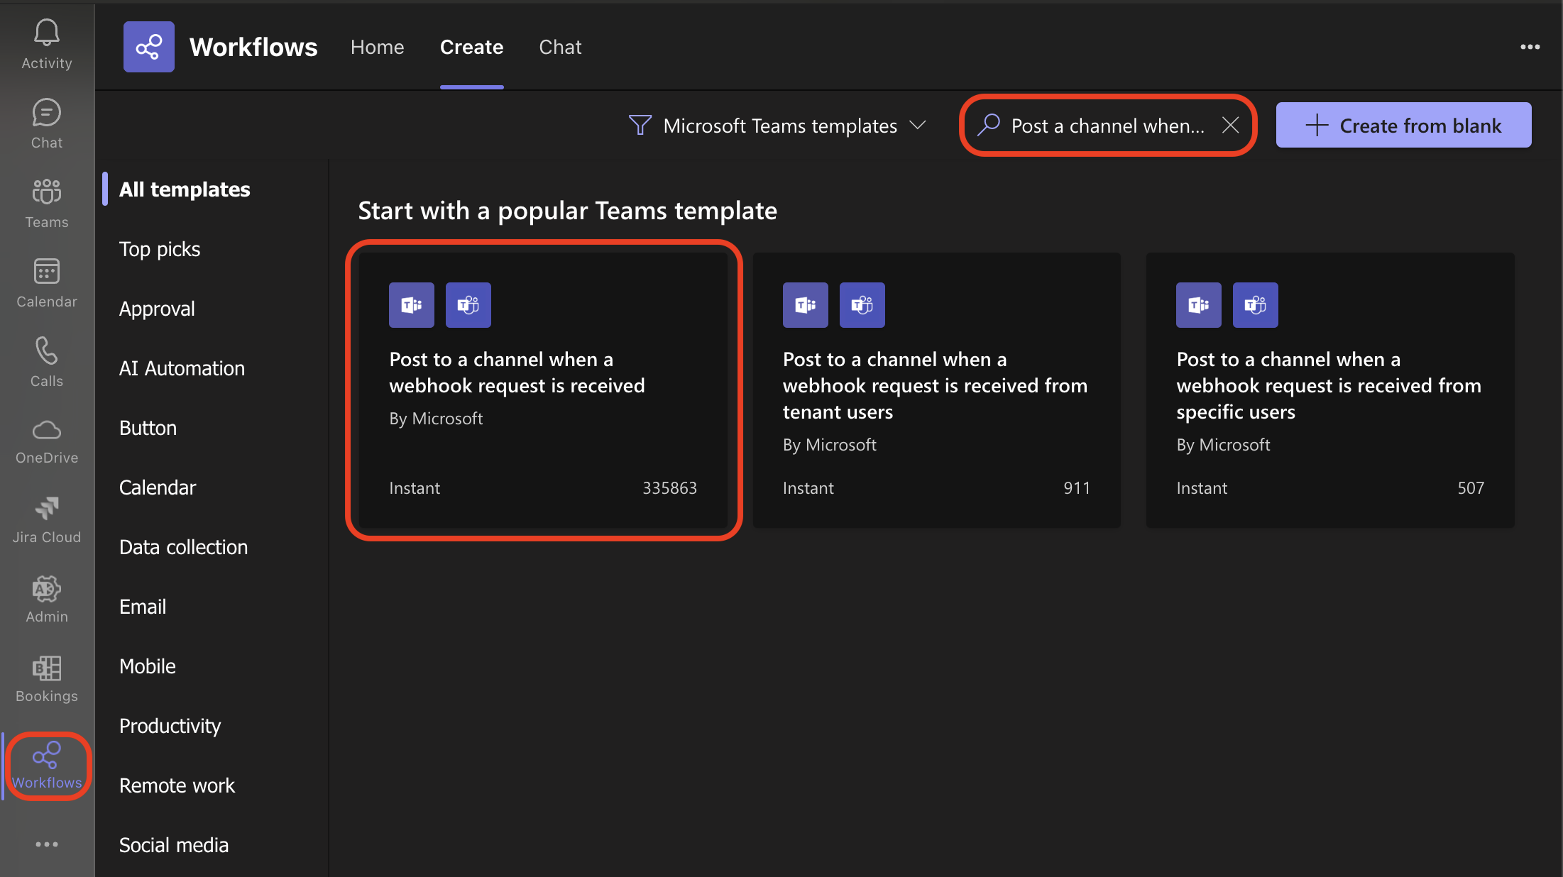Open the webhook from tenant users template
Viewport: 1563px width, 877px height.
[937, 390]
